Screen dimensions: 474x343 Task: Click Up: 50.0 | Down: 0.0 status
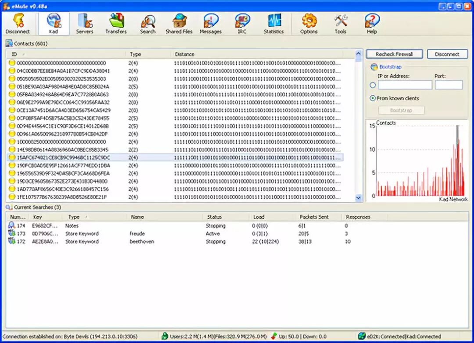tap(302, 336)
